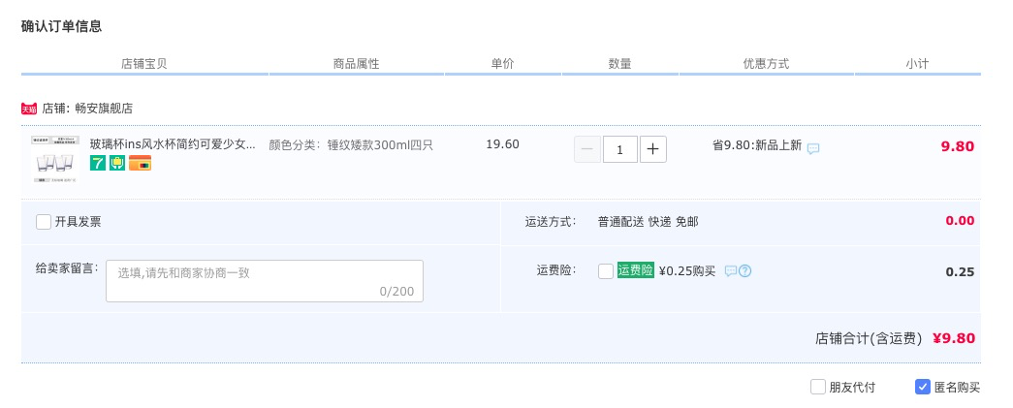Click the orange credit card icon
Viewport: 1013px width, 408px height.
[141, 163]
